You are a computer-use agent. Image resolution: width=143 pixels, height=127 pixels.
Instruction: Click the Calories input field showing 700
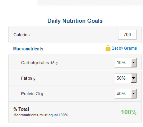click(x=127, y=35)
